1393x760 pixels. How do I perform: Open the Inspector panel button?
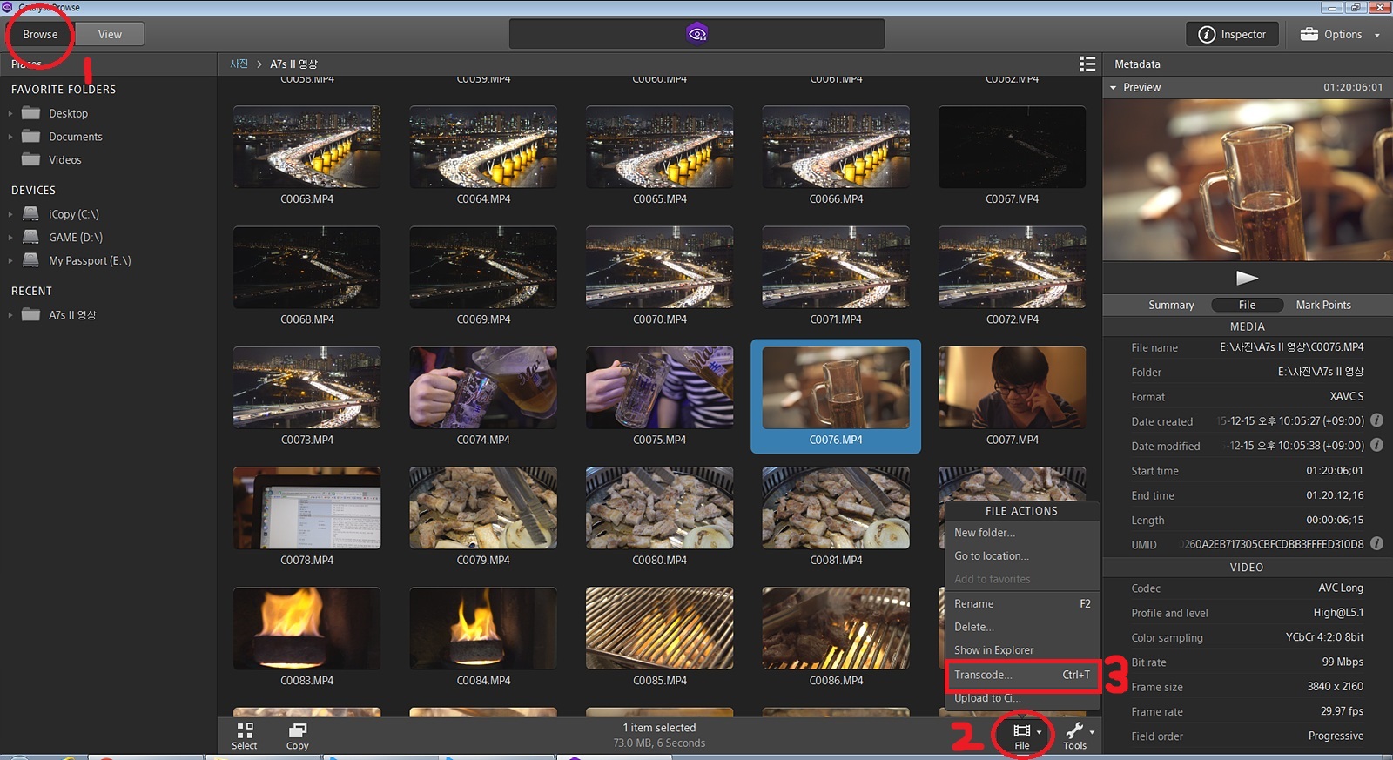[x=1232, y=34]
